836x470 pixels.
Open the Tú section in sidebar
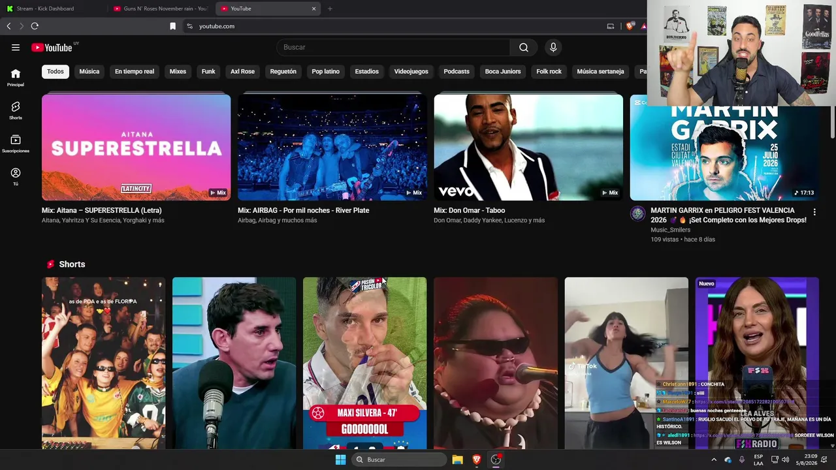tap(16, 177)
